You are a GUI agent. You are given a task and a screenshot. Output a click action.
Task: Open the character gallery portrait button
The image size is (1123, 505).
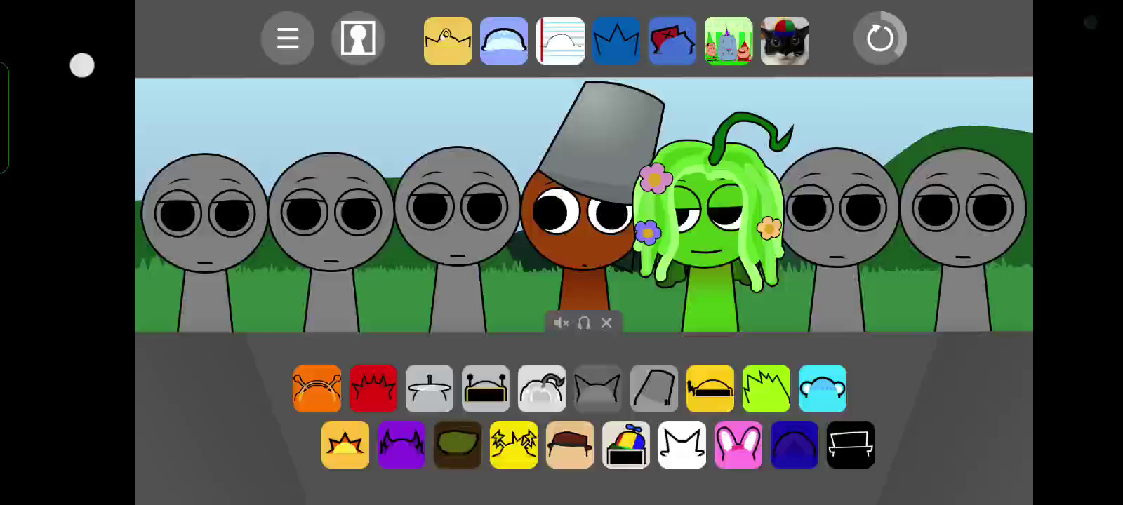358,39
